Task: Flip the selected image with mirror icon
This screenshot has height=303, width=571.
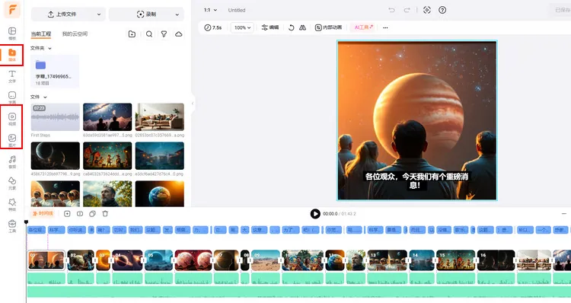Action: 302,27
